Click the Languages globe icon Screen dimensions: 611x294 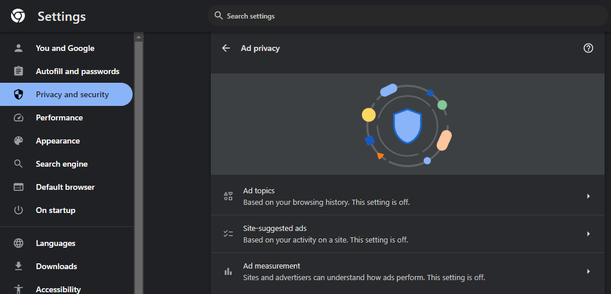19,243
